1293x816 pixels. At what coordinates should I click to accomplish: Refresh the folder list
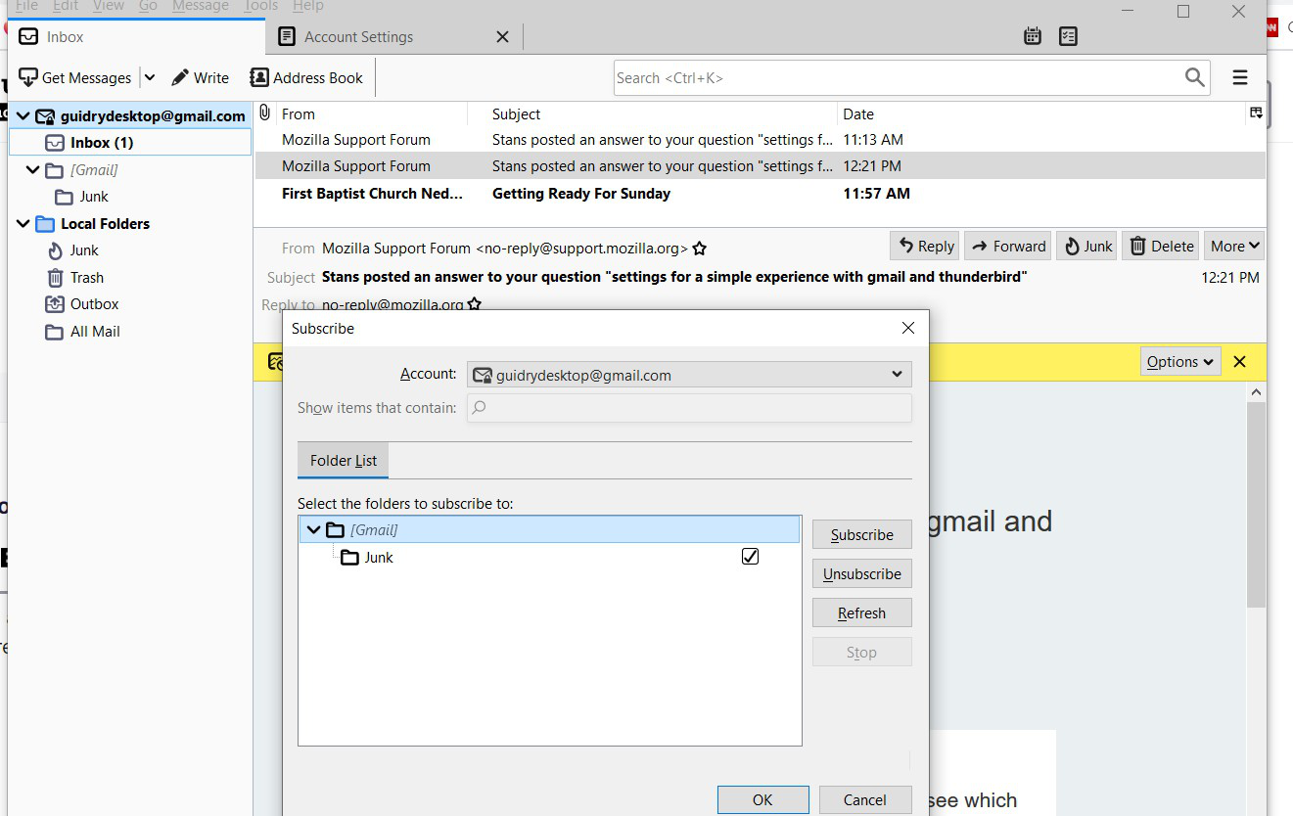coord(861,612)
